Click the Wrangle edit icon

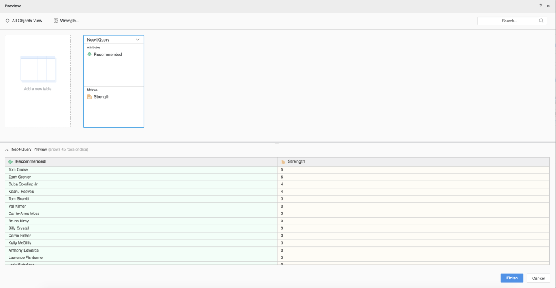[56, 21]
